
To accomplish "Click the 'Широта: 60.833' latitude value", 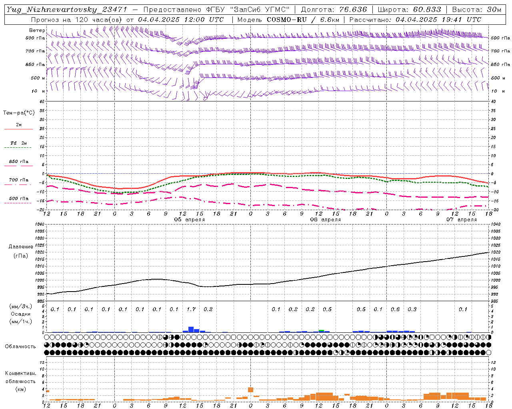I will click(409, 10).
